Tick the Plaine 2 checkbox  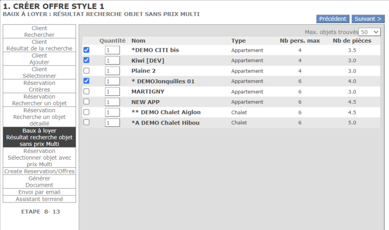click(x=86, y=71)
